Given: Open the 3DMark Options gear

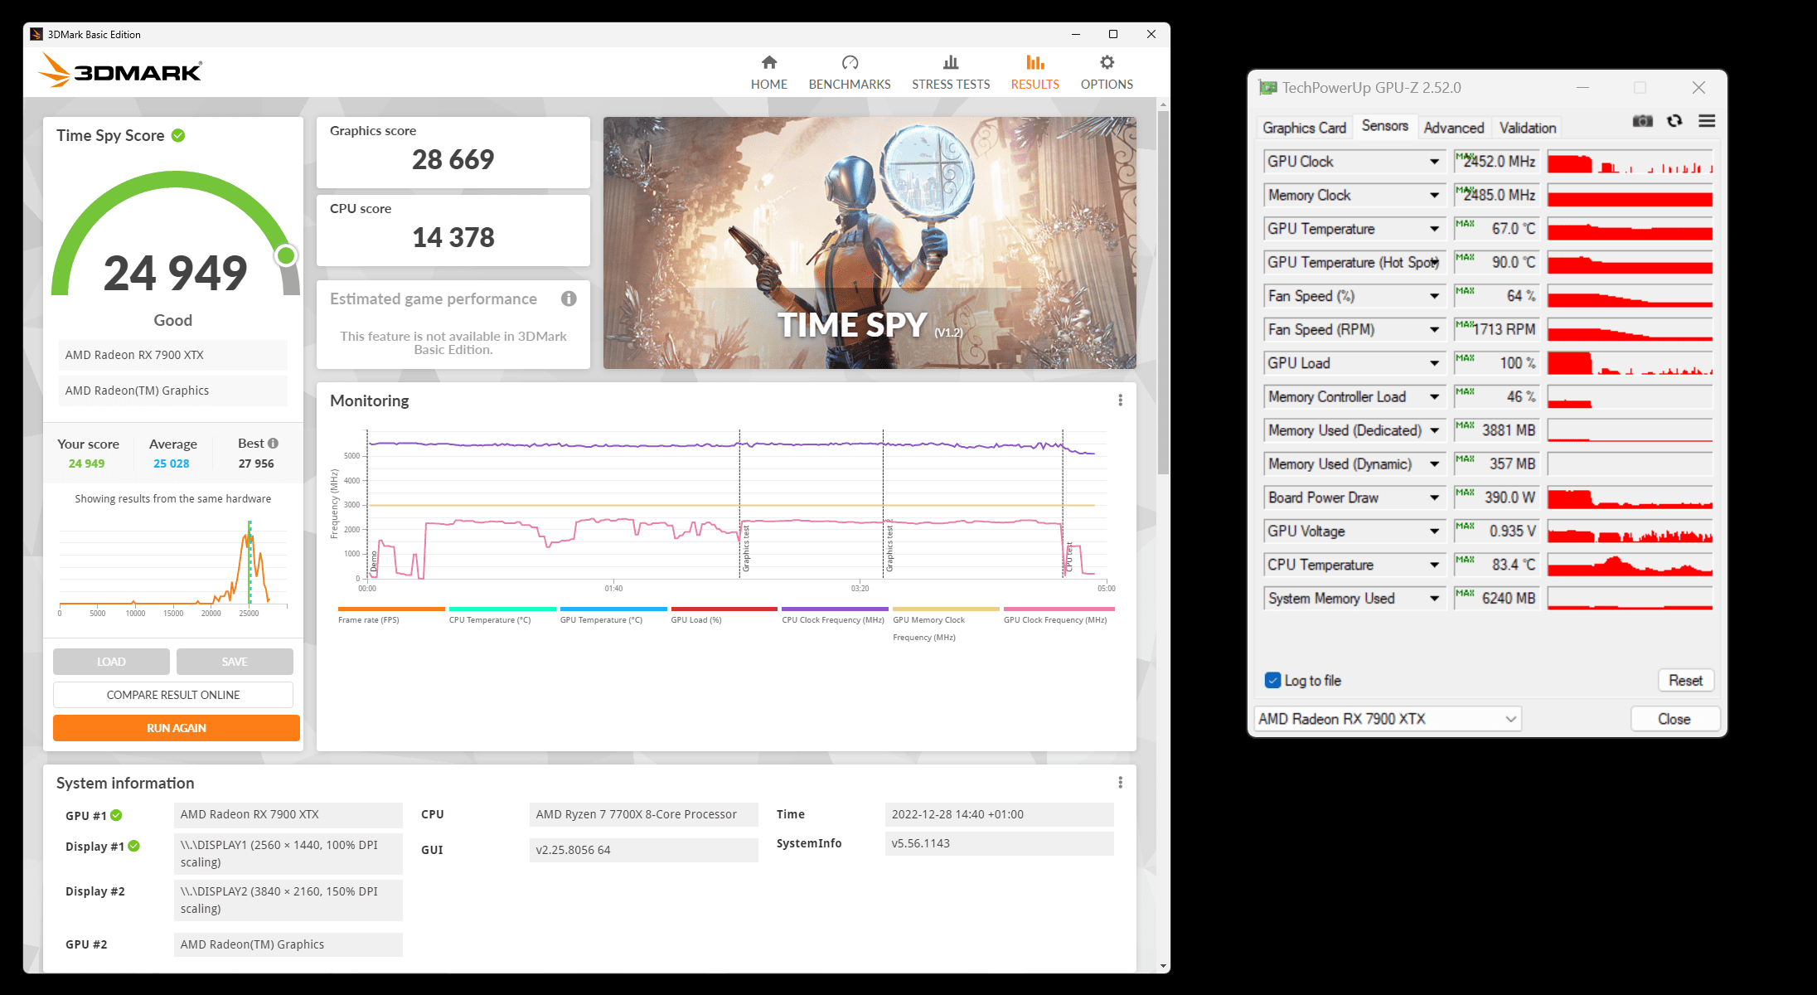Looking at the screenshot, I should tap(1107, 62).
